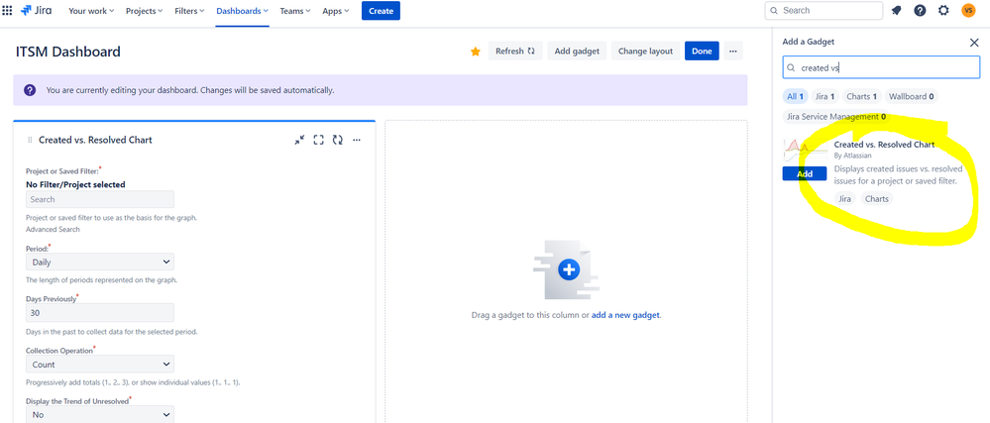
Task: Click the dashboard Refresh button
Action: (x=515, y=52)
